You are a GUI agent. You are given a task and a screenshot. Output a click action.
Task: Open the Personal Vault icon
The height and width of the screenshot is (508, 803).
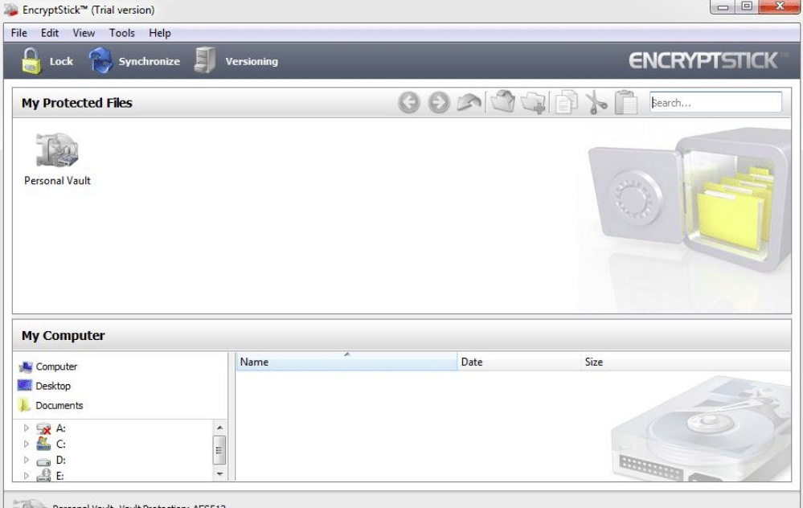pyautogui.click(x=57, y=150)
